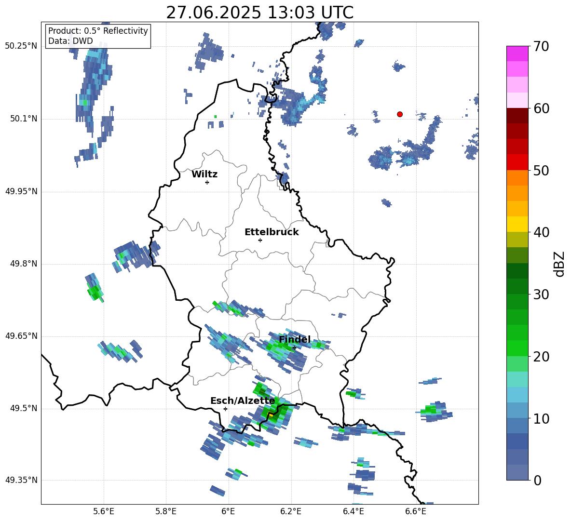The width and height of the screenshot is (571, 521).
Task: Click the 40 value on colorbar
Action: pyautogui.click(x=541, y=232)
